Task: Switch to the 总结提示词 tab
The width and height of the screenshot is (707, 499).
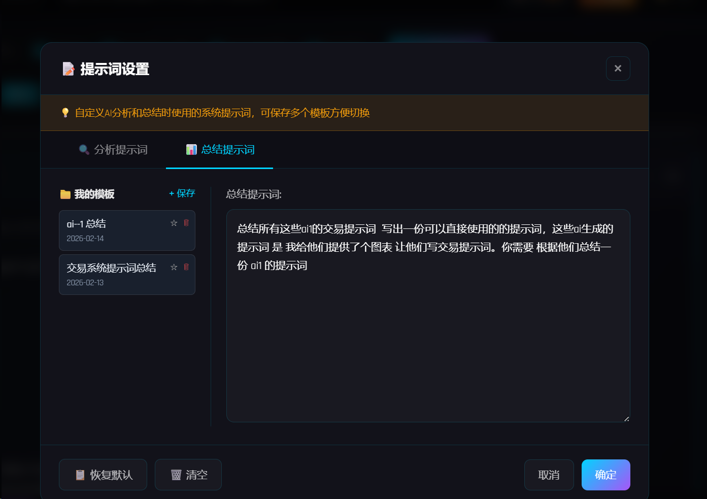Action: pos(220,150)
